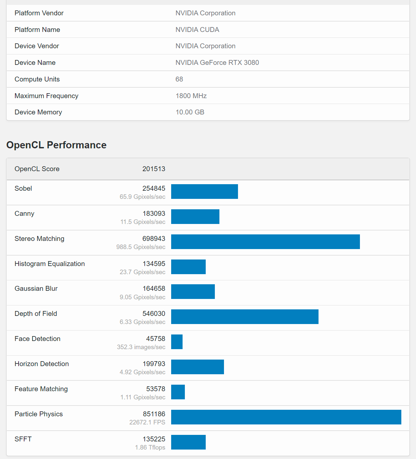Image resolution: width=416 pixels, height=459 pixels.
Task: Select the Face Detection score '45758'
Action: click(x=156, y=339)
